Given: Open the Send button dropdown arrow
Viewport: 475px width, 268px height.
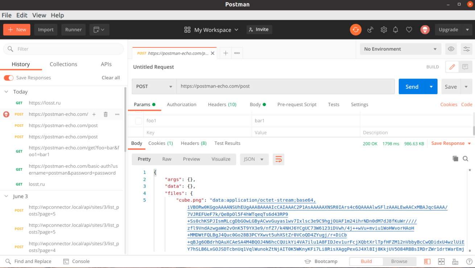Looking at the screenshot, I should [x=431, y=87].
